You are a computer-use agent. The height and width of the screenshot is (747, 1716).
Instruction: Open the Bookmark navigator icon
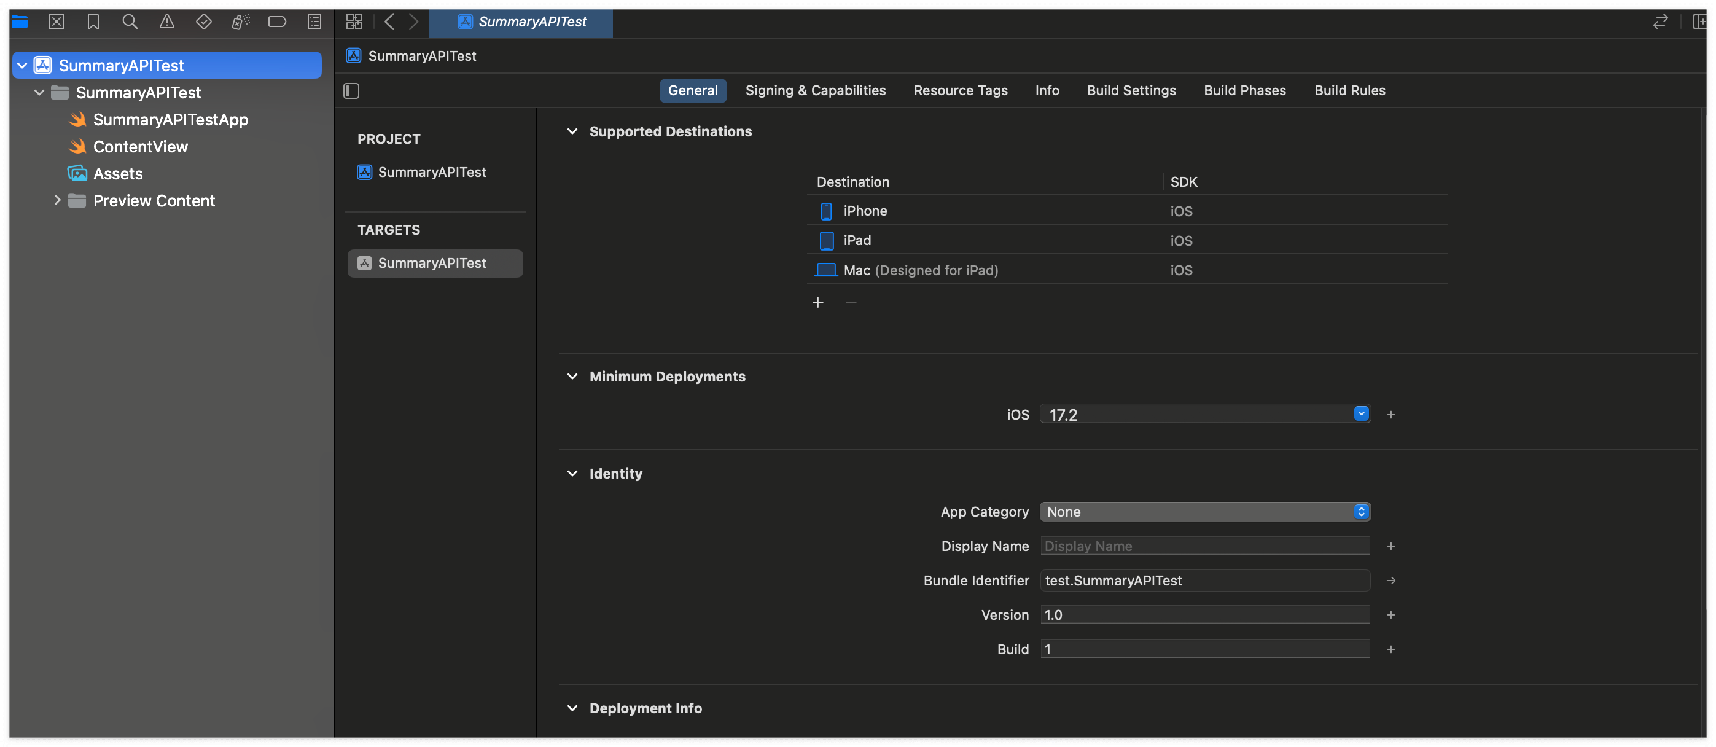93,22
